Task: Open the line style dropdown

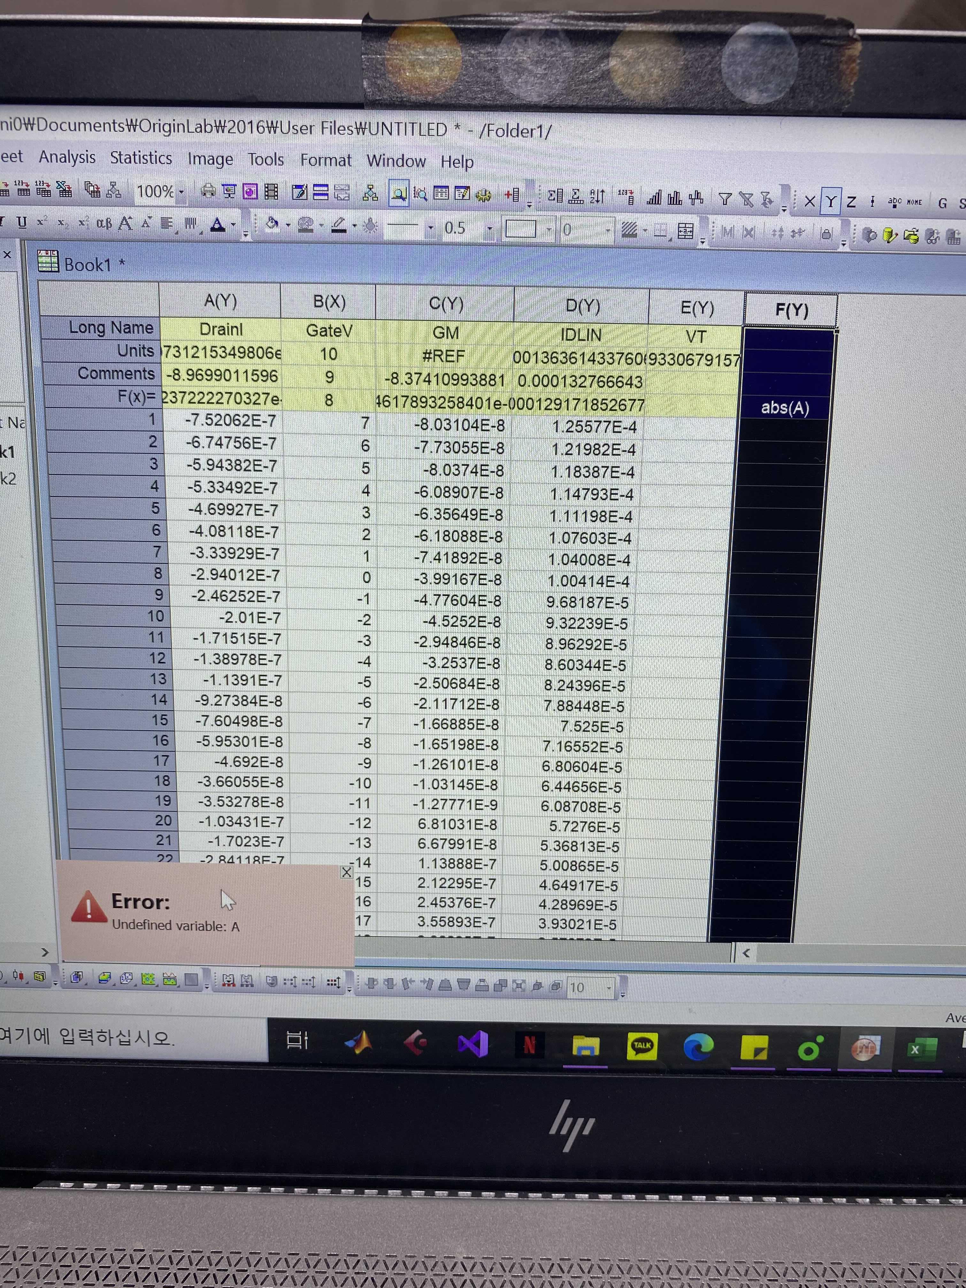Action: click(x=430, y=228)
